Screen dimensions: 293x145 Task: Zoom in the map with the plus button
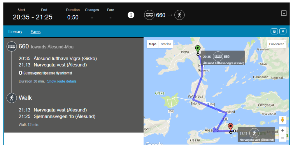pos(283,130)
